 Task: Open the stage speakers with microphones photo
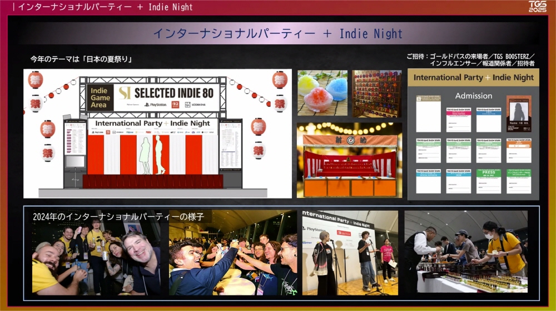click(x=350, y=252)
